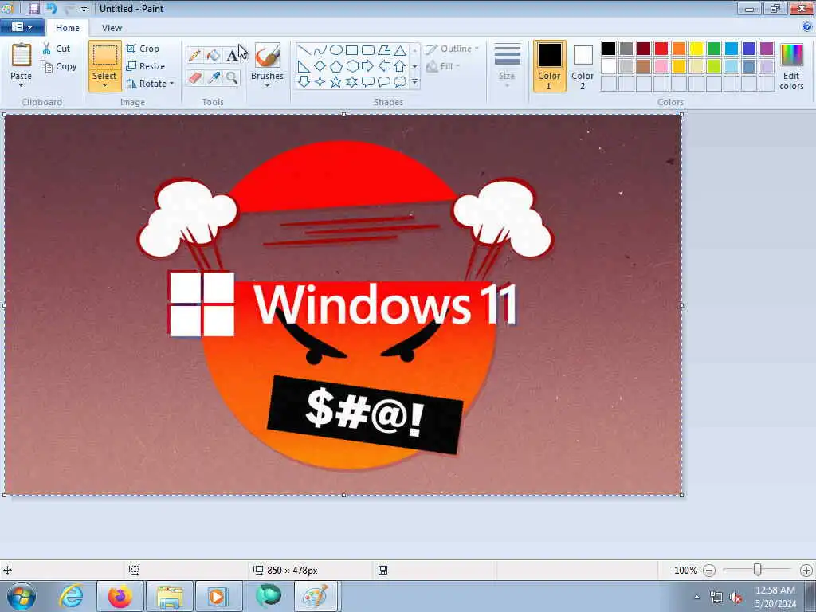Choose the Diamond shape
The image size is (816, 612).
(x=320, y=66)
